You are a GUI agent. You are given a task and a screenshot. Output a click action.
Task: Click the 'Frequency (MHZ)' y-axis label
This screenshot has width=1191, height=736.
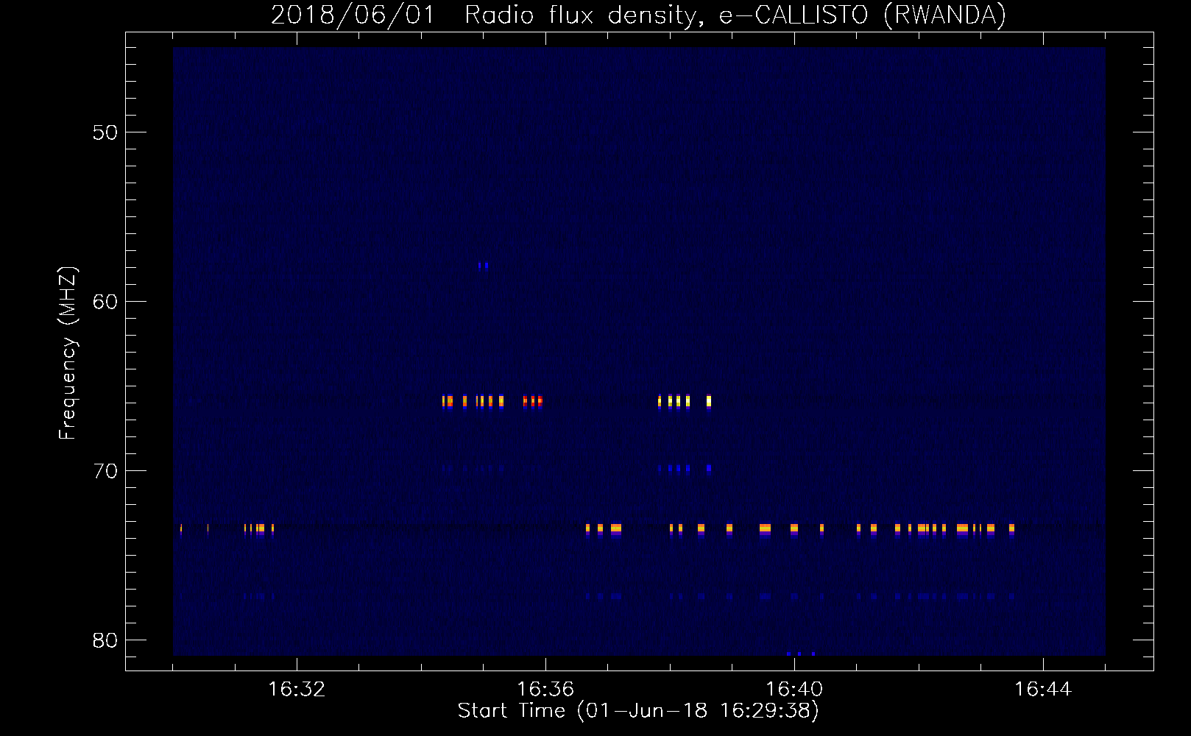pyautogui.click(x=68, y=353)
